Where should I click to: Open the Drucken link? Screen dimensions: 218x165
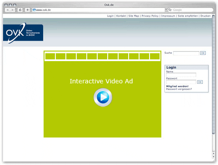tap(205, 16)
